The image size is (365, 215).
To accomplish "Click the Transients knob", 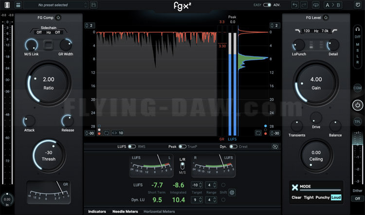I will [297, 126].
